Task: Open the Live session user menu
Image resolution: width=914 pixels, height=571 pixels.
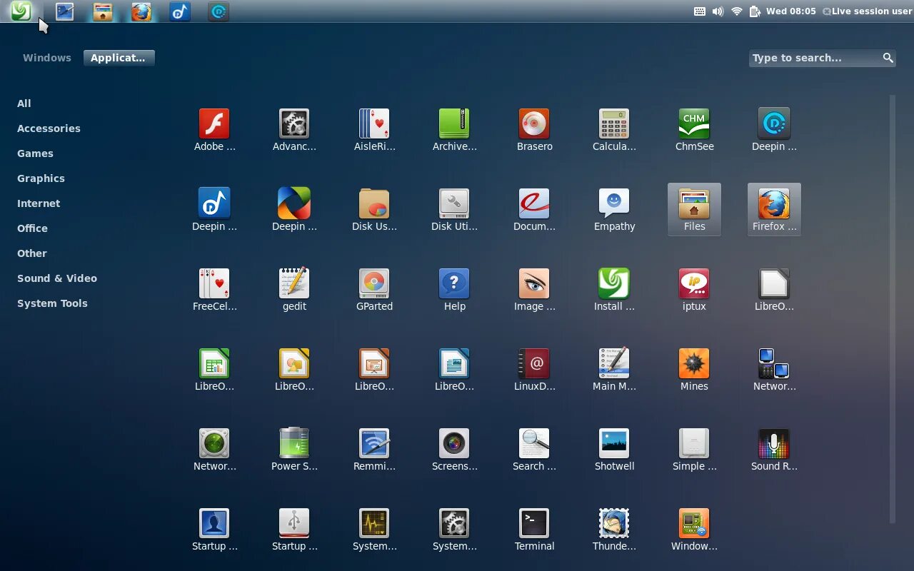Action: click(x=867, y=11)
